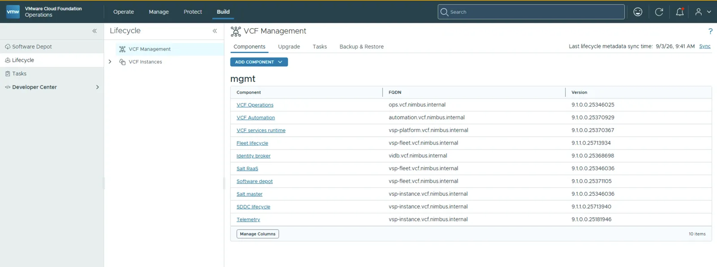Open the feedback smiley icon
This screenshot has height=267, width=717.
tap(638, 12)
